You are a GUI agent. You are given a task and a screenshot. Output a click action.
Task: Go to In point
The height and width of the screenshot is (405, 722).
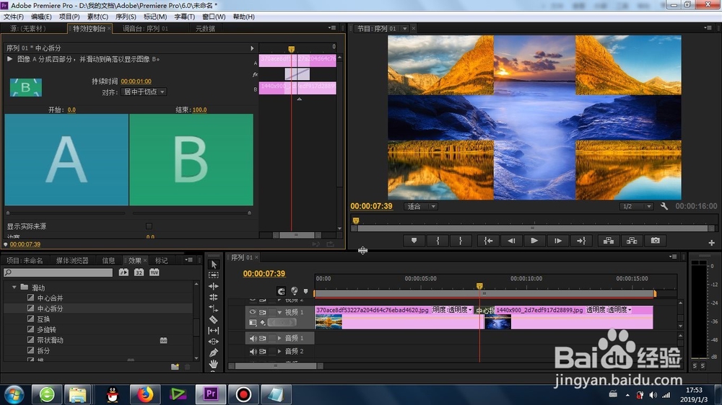(488, 241)
